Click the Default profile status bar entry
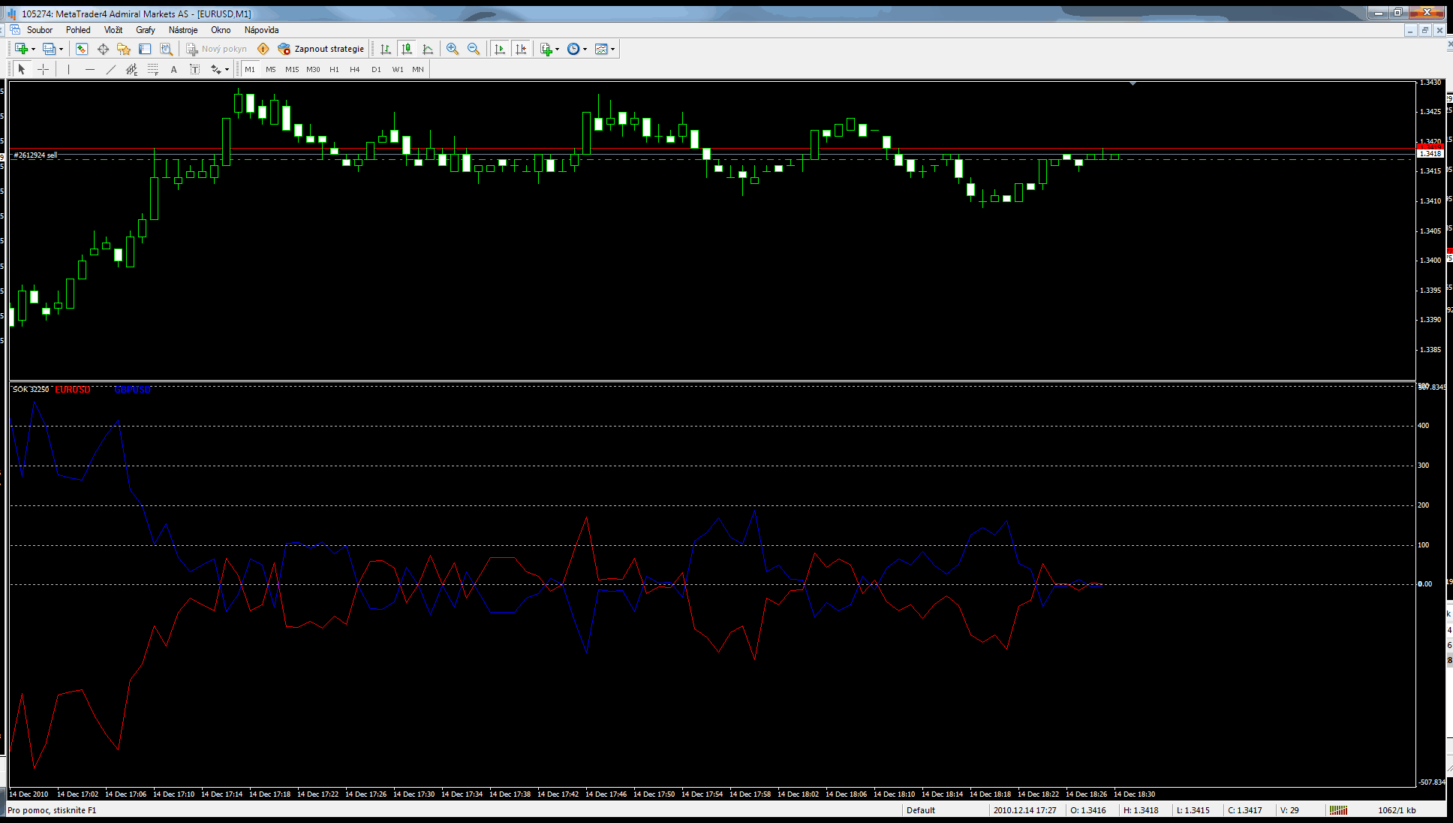This screenshot has width=1453, height=823. point(921,810)
